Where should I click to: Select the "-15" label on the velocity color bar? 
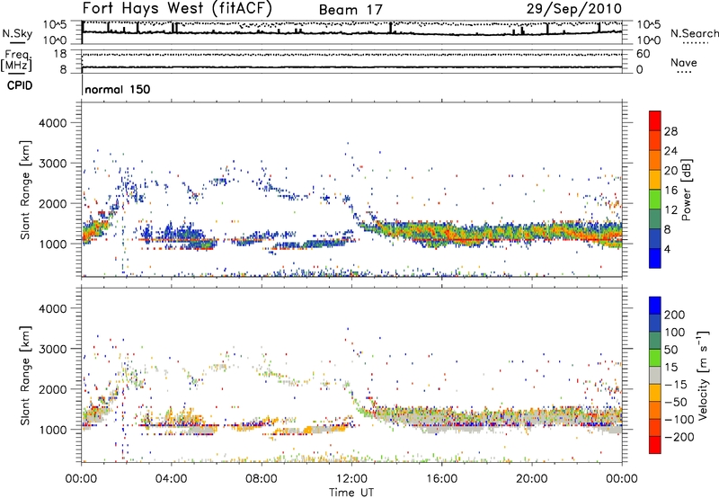point(676,384)
